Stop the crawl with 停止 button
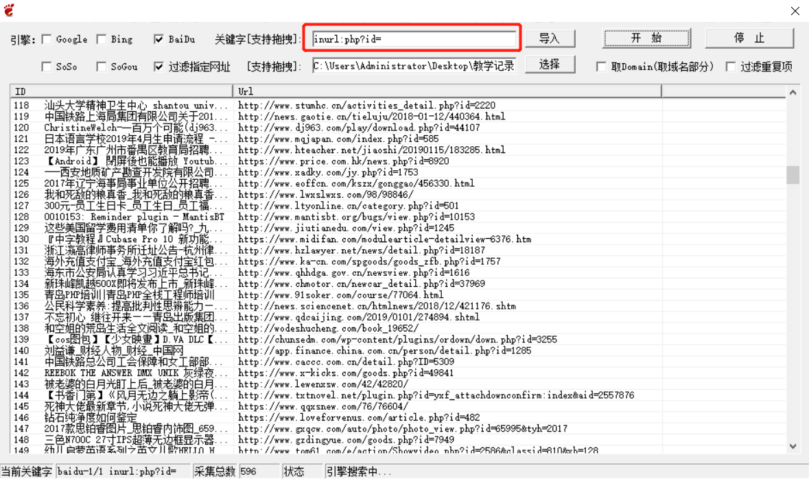The image size is (809, 479). (749, 38)
